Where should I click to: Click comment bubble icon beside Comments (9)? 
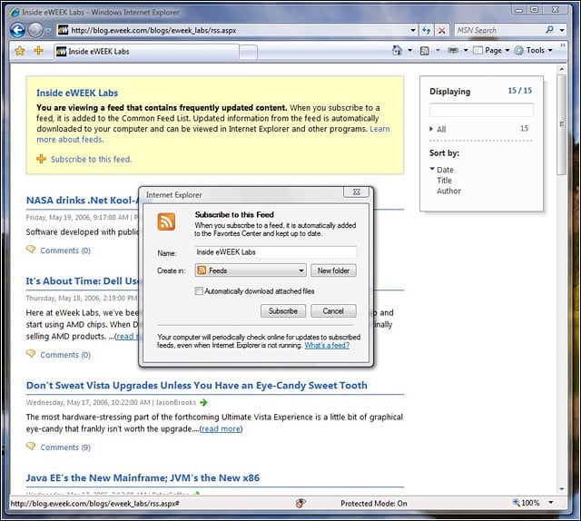[x=31, y=447]
